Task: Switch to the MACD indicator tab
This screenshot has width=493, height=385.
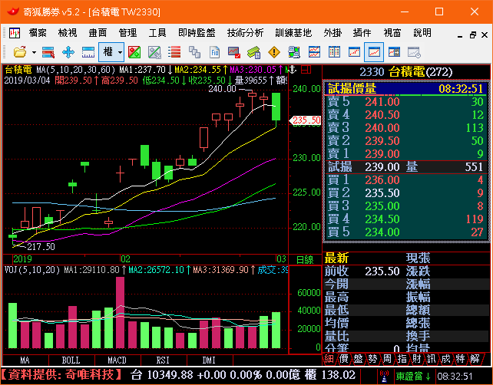Action: (117, 360)
